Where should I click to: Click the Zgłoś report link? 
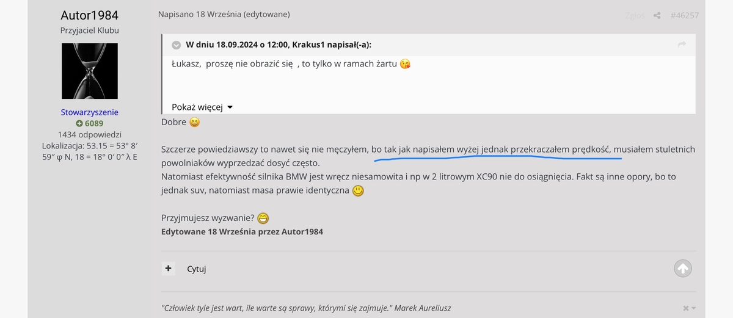pos(635,15)
